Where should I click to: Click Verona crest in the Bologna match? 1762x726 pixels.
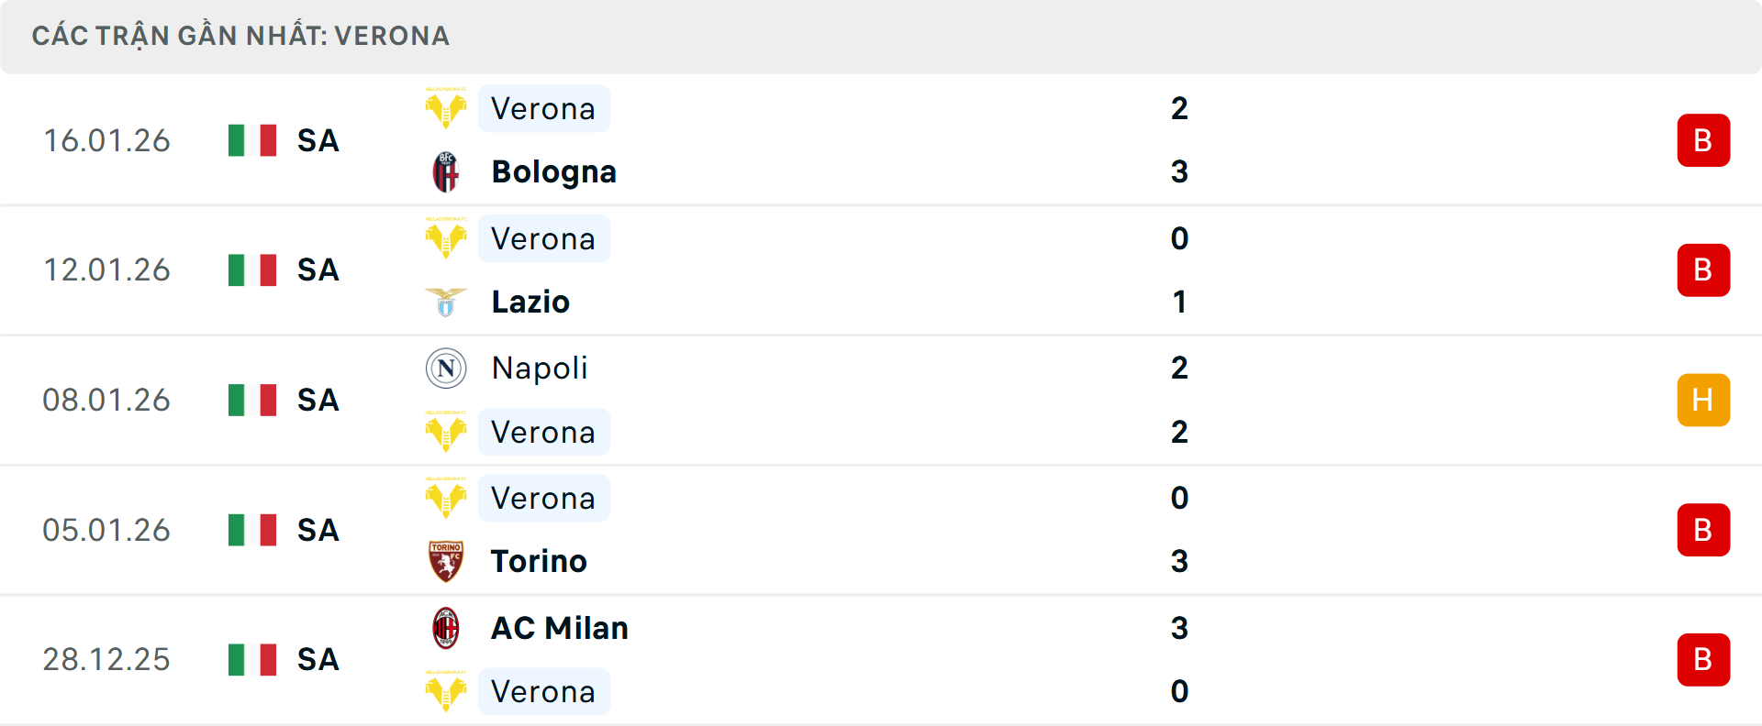tap(446, 109)
